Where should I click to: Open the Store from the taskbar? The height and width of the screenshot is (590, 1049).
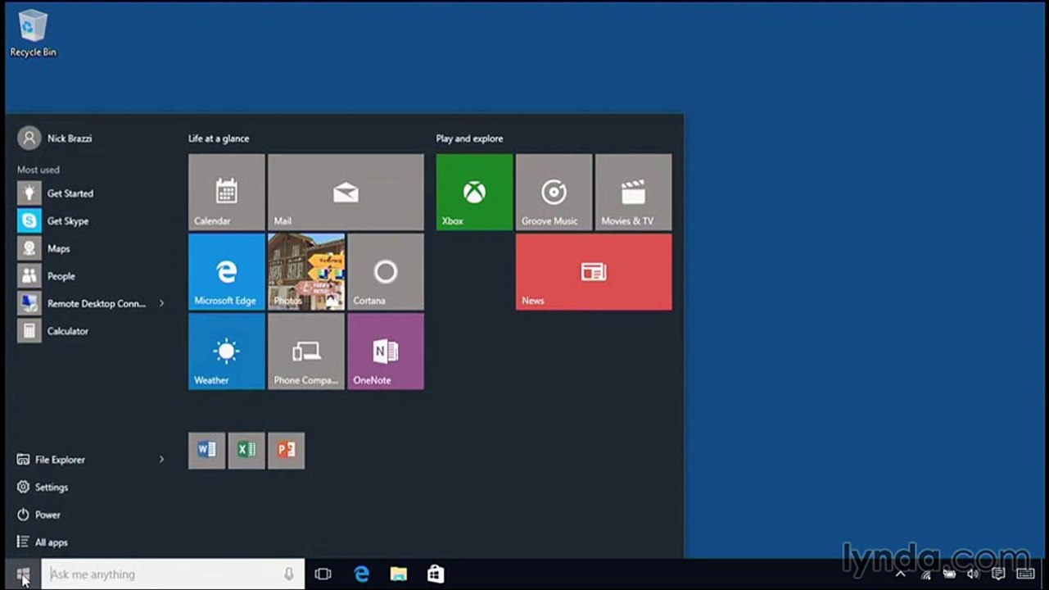click(436, 574)
